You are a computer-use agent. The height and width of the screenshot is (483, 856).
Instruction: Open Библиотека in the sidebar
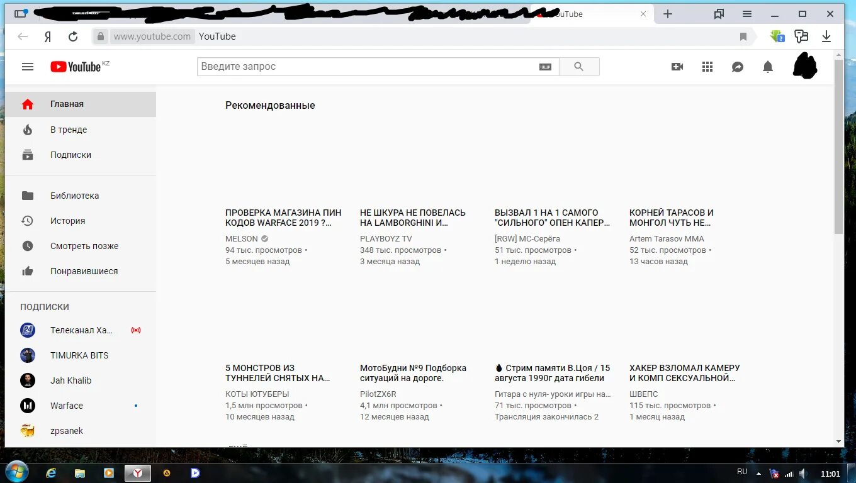pyautogui.click(x=81, y=196)
